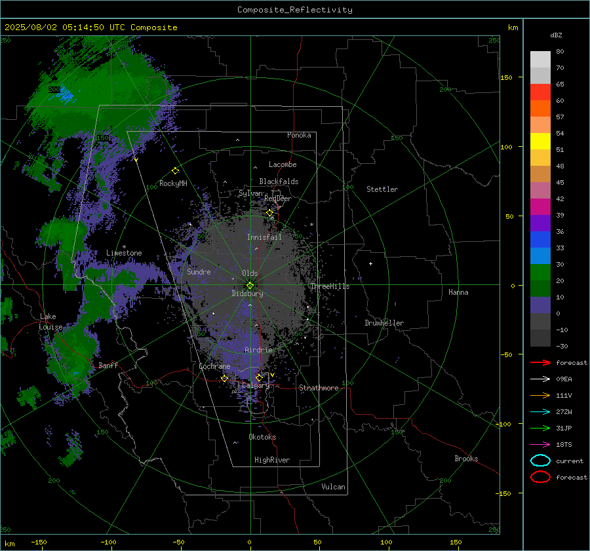Click the white plus marker east of ThreeHills

370,263
